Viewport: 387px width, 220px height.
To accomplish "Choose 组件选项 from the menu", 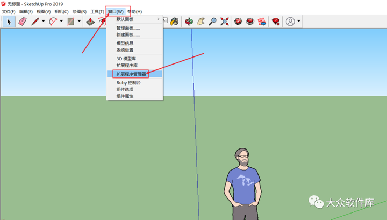I will pos(135,89).
